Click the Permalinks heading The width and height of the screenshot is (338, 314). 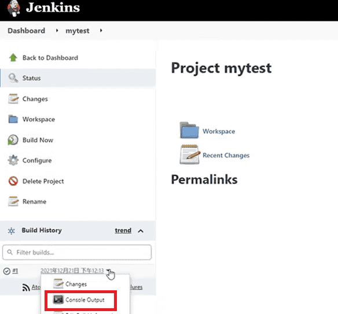204,179
